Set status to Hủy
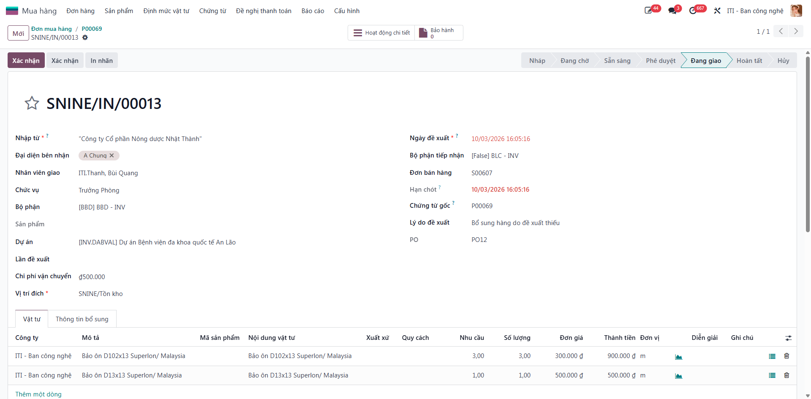Screen dimensions: 811x399 click(x=783, y=60)
